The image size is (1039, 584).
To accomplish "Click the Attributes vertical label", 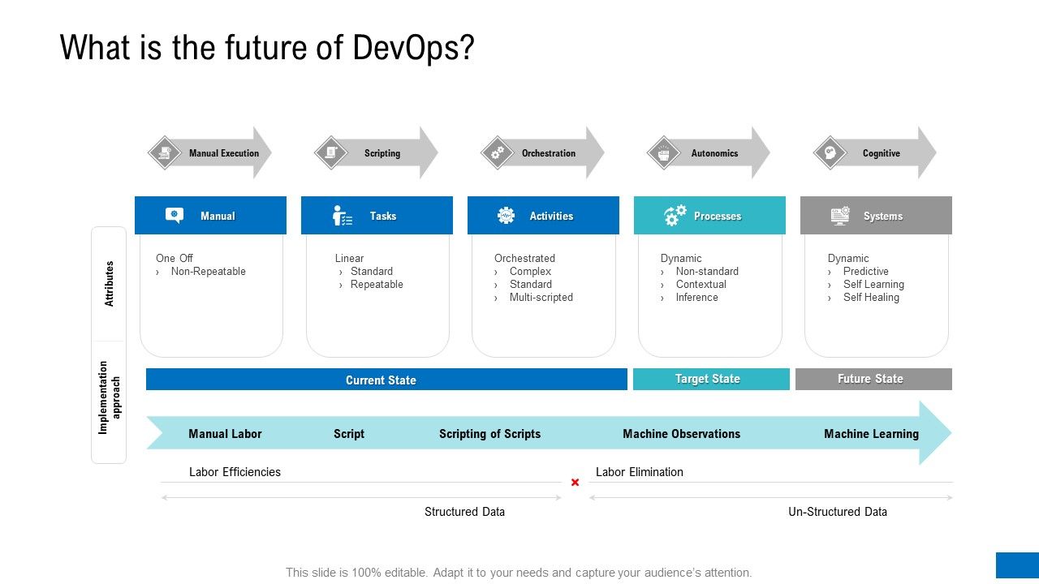I will coord(110,283).
